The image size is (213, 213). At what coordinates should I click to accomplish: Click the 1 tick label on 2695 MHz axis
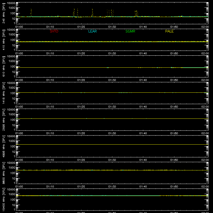click(14, 130)
